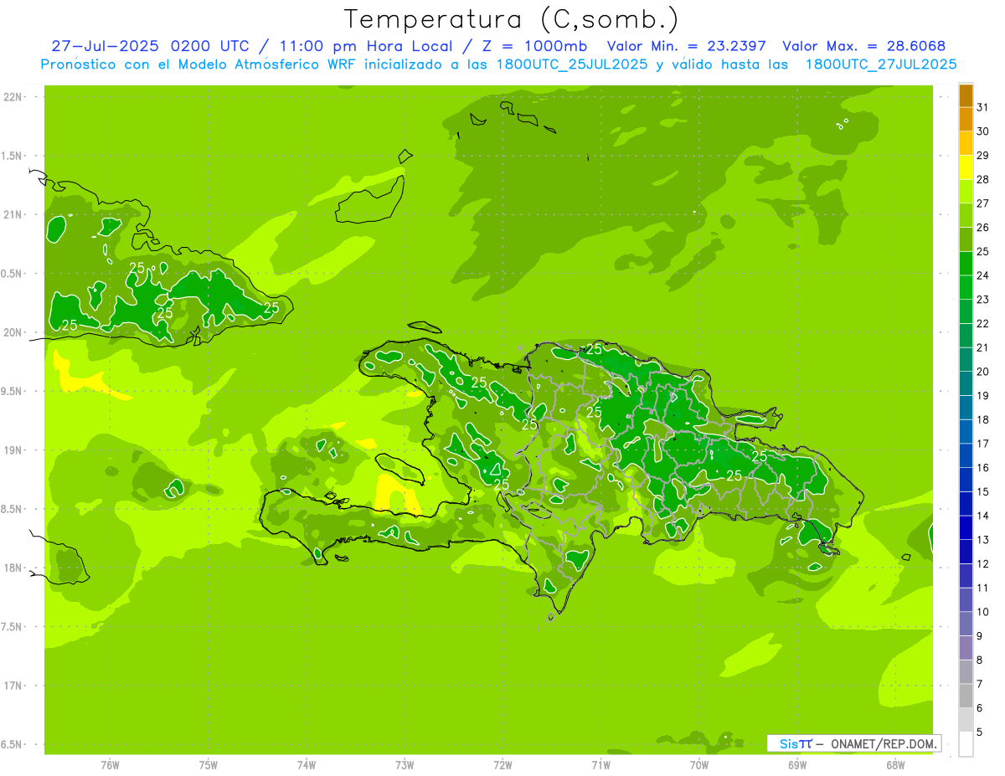Click the '22N' latitude axis label
Screen dimensions: 1005x776
coord(13,97)
